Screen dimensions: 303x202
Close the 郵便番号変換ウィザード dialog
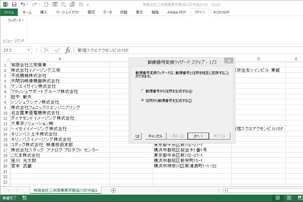pos(229,61)
